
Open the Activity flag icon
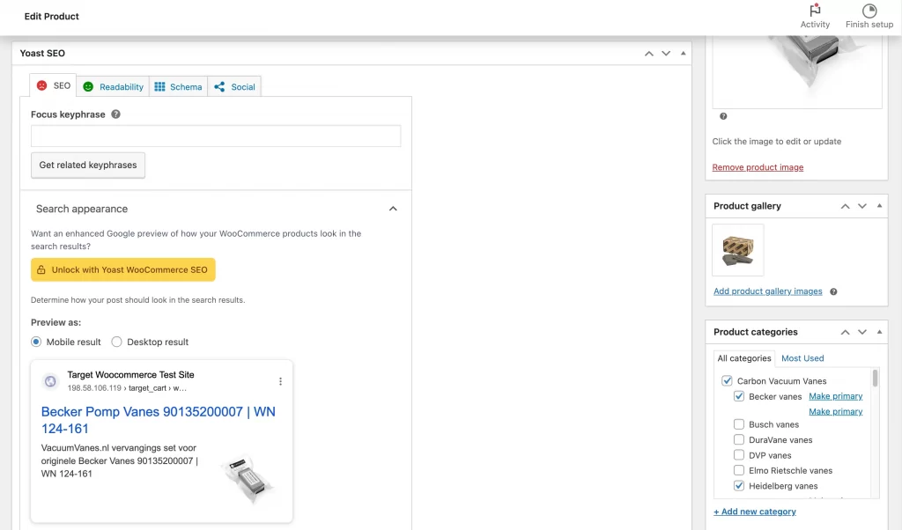[815, 11]
